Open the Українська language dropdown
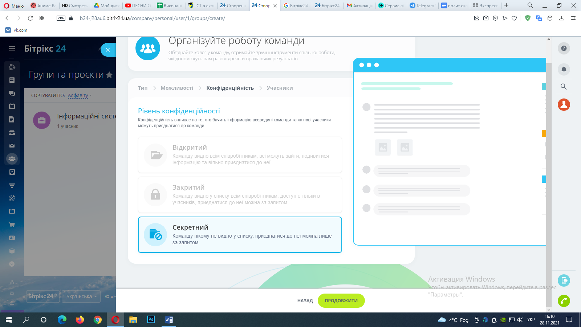Screen dimensions: 581x327 pos(81,296)
